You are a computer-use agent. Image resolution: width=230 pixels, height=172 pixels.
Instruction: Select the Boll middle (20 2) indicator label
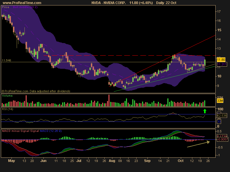coord(25,7)
